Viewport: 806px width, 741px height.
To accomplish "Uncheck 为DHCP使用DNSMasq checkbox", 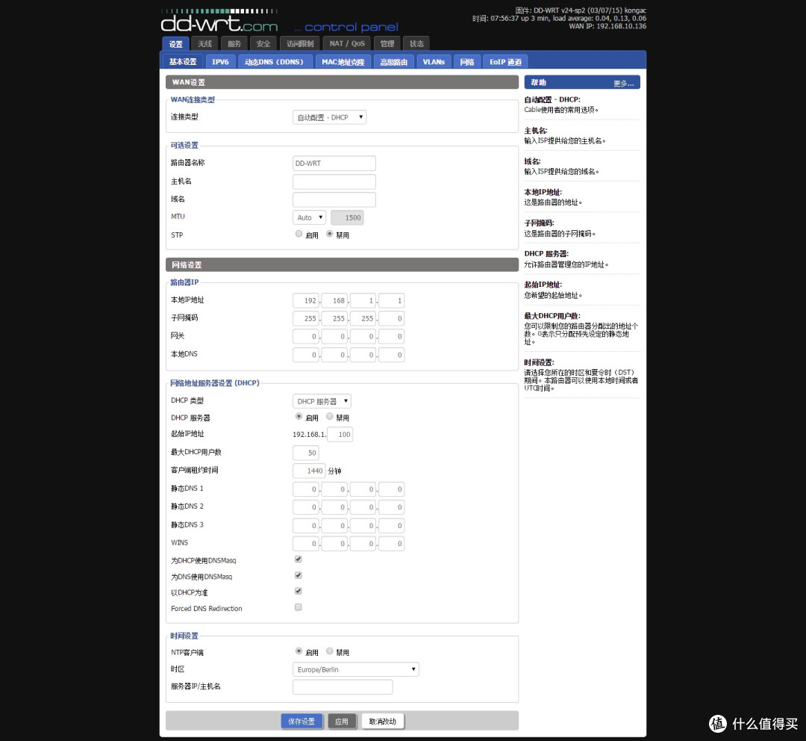I will pos(298,559).
